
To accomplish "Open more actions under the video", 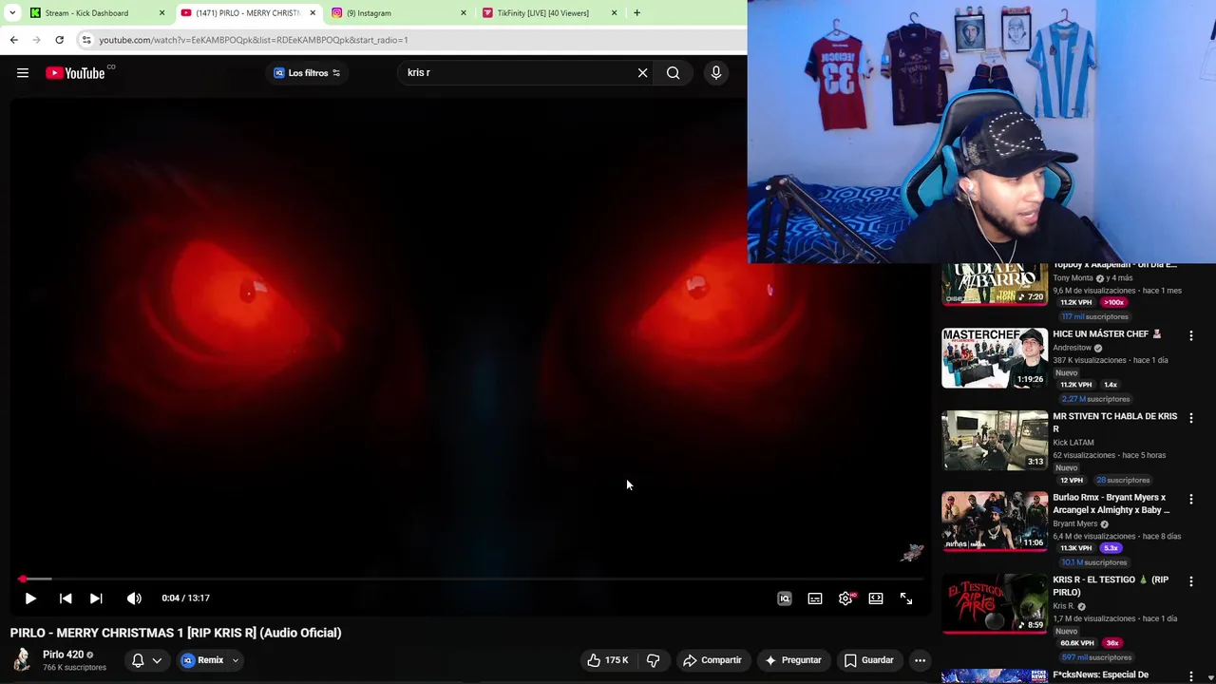I will click(x=920, y=660).
